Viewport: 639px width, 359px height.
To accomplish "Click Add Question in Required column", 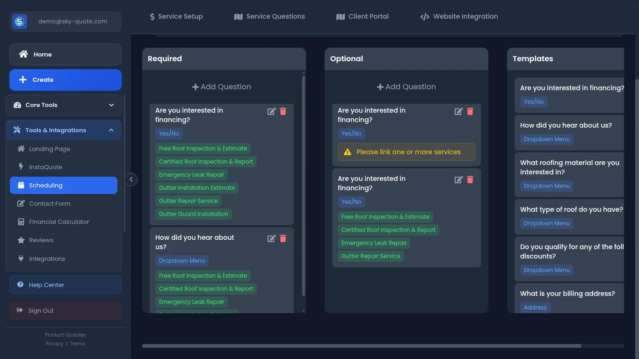I will pyautogui.click(x=222, y=87).
